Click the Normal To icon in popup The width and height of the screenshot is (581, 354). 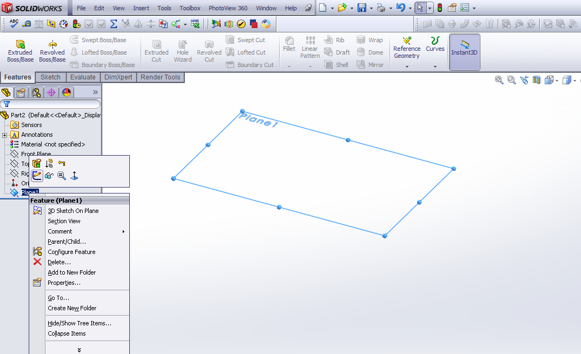click(x=74, y=176)
